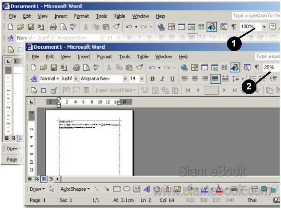Click Align Right icon in front window

pyautogui.click(x=205, y=79)
